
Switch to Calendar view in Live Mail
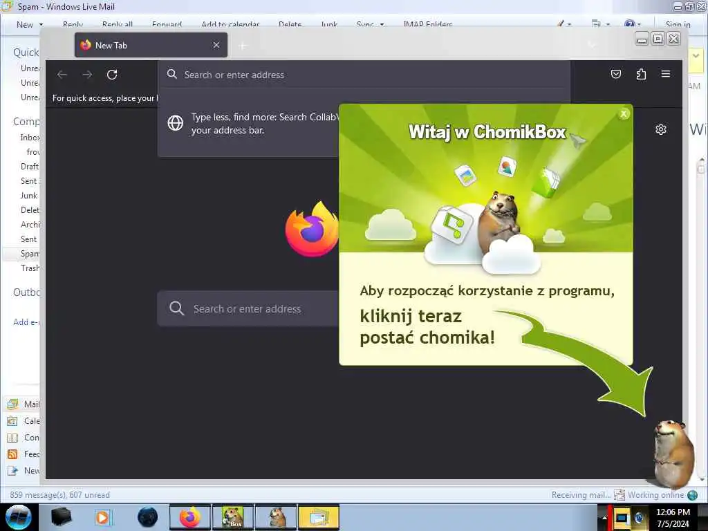pyautogui.click(x=24, y=421)
